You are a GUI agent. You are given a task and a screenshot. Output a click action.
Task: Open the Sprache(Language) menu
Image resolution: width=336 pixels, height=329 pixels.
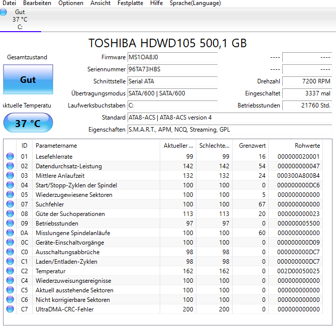tap(195, 3)
